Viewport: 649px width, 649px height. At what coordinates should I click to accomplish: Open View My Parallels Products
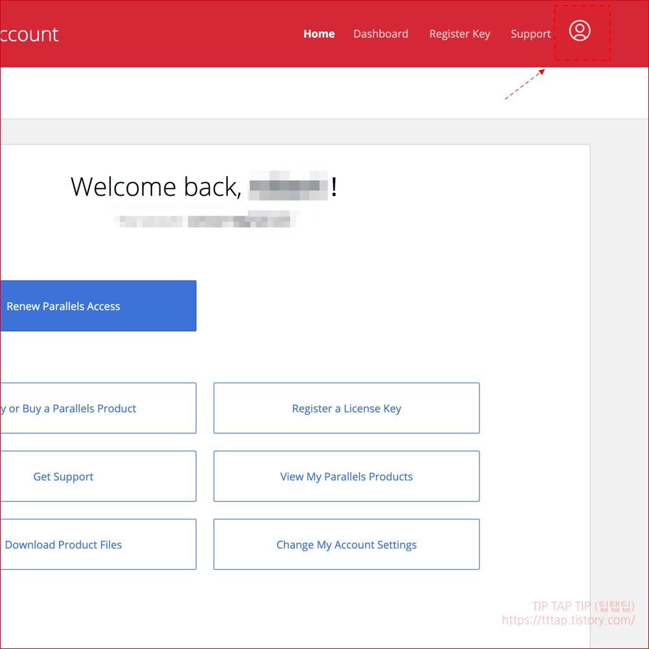[x=347, y=477]
